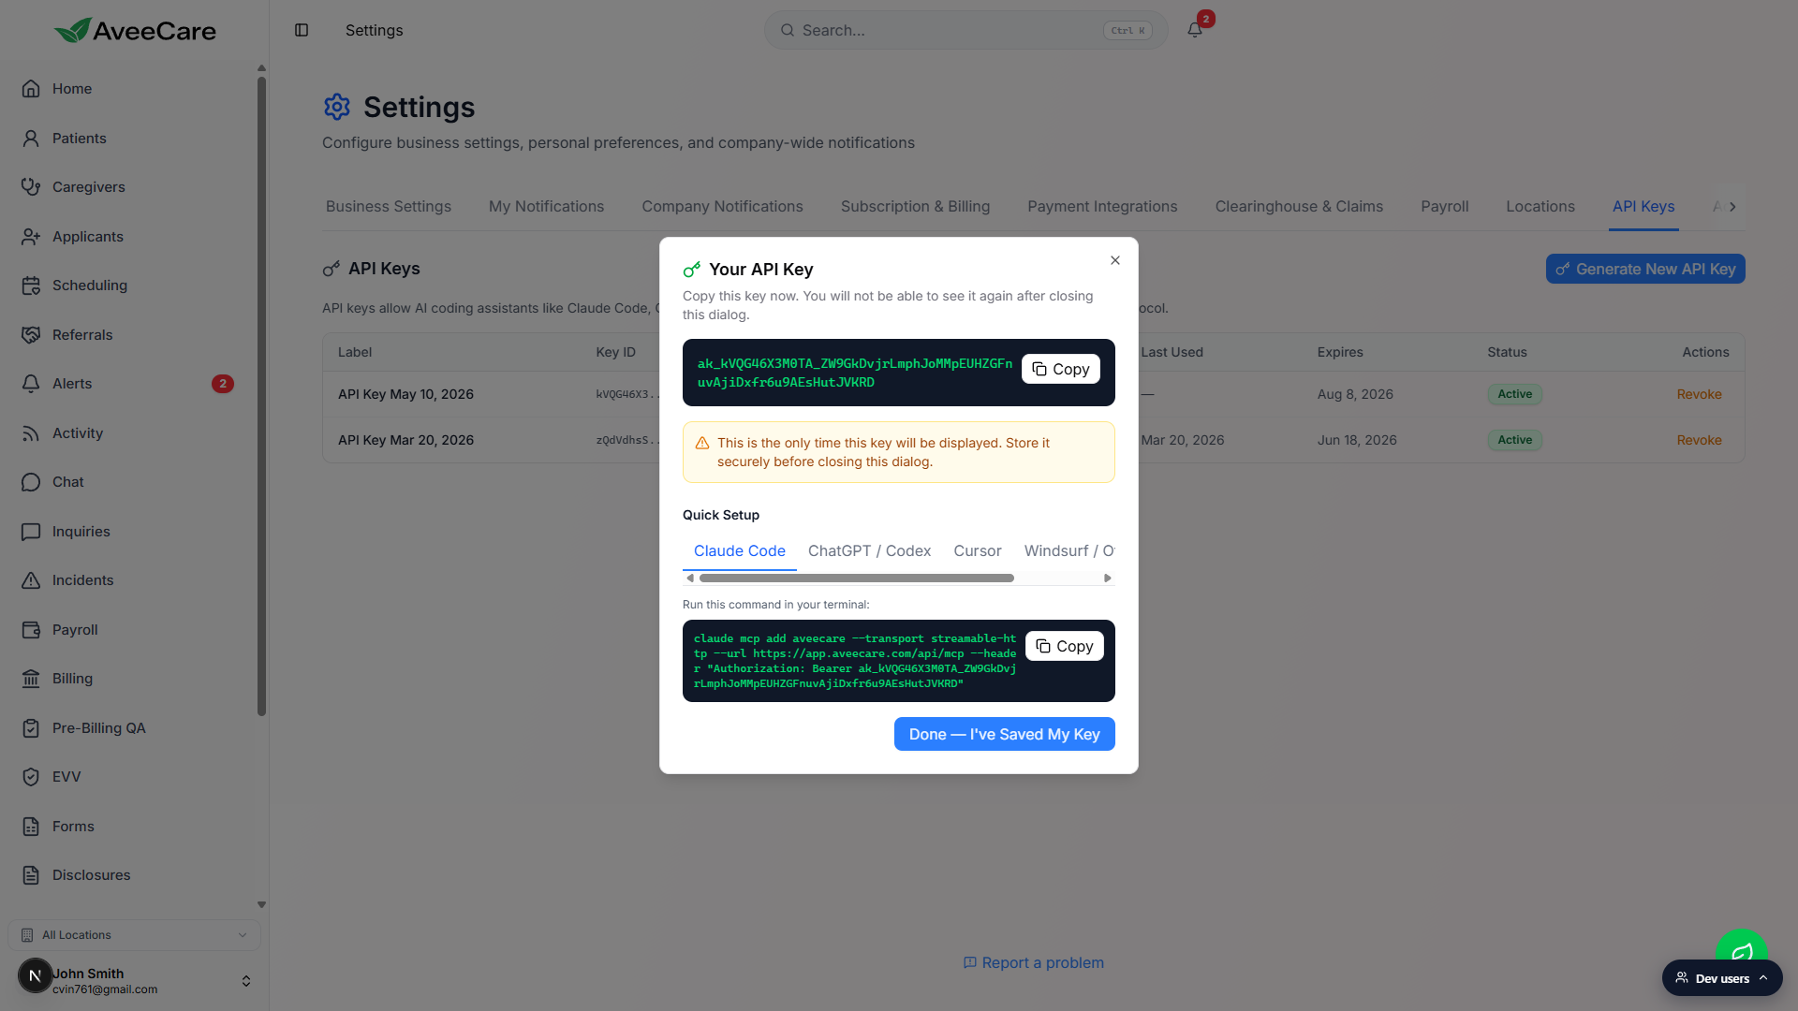1798x1011 pixels.
Task: Open Disclosures document icon
Action: [31, 875]
